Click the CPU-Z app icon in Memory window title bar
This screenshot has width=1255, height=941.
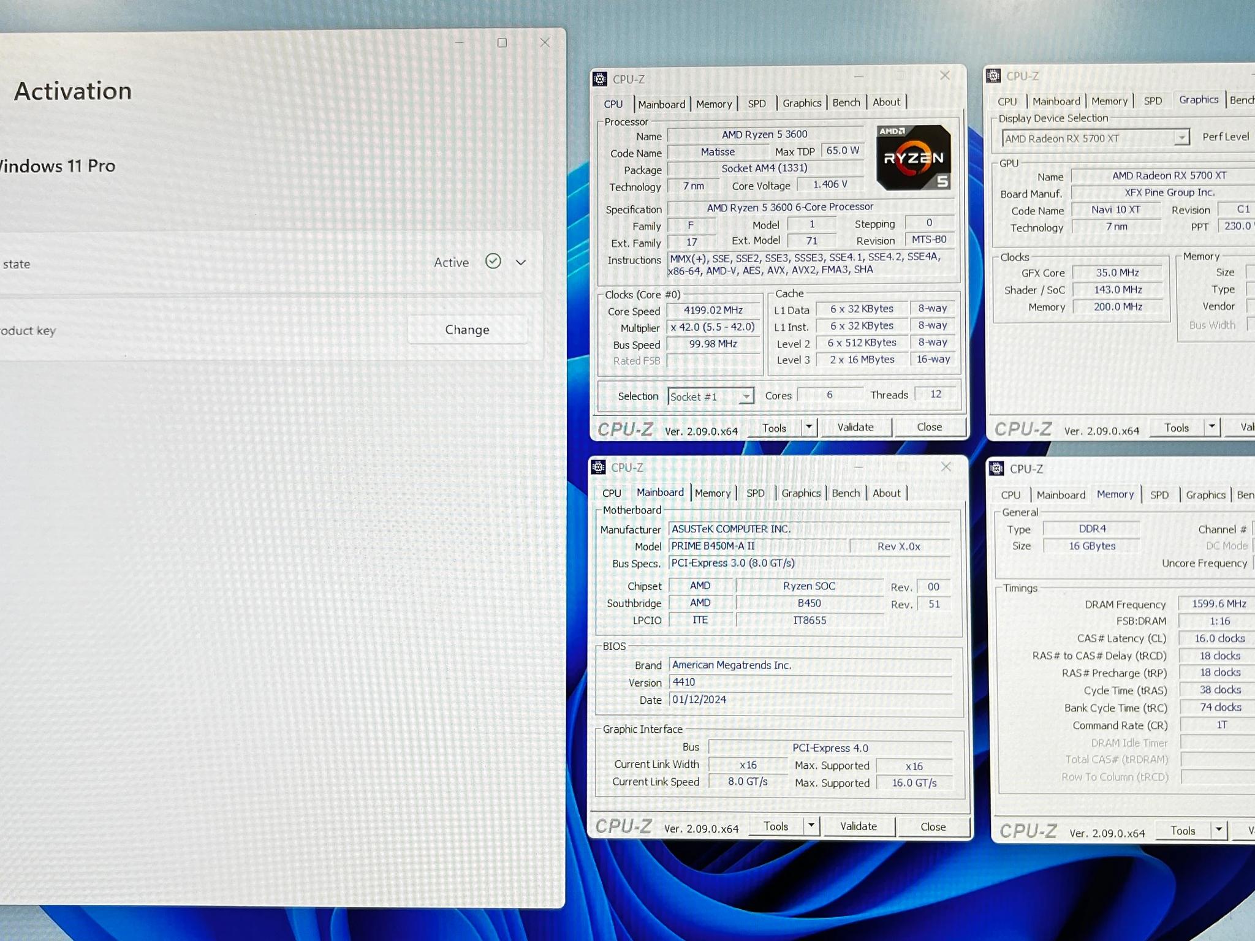click(x=996, y=469)
